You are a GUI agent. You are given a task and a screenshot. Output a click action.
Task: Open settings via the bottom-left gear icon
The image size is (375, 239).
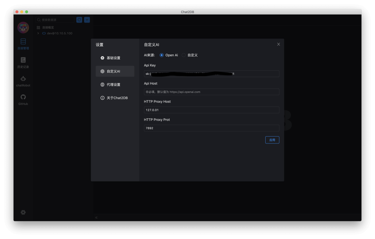tap(23, 212)
